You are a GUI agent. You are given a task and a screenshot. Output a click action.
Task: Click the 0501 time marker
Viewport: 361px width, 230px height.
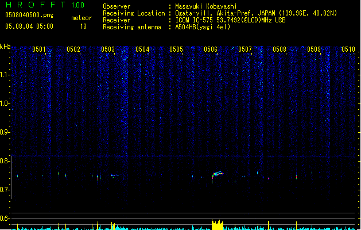(x=39, y=49)
